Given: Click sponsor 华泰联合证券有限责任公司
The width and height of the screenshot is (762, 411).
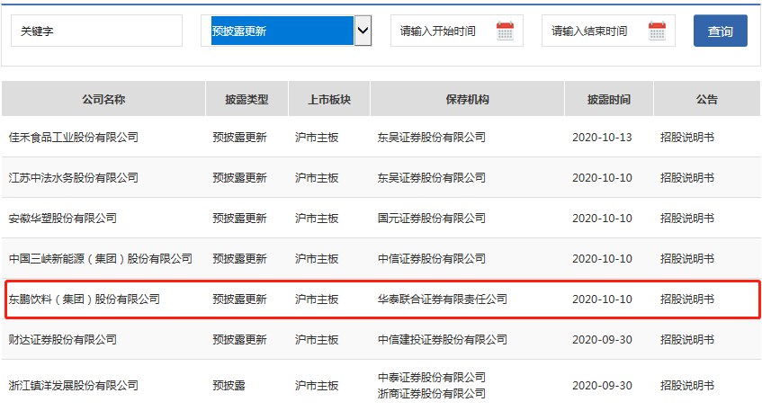Looking at the screenshot, I should click(x=443, y=299).
